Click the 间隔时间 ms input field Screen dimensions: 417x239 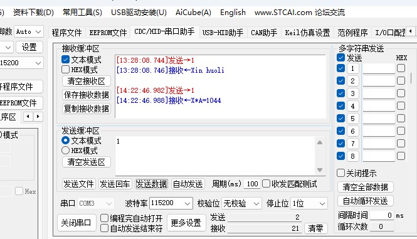[x=382, y=215]
